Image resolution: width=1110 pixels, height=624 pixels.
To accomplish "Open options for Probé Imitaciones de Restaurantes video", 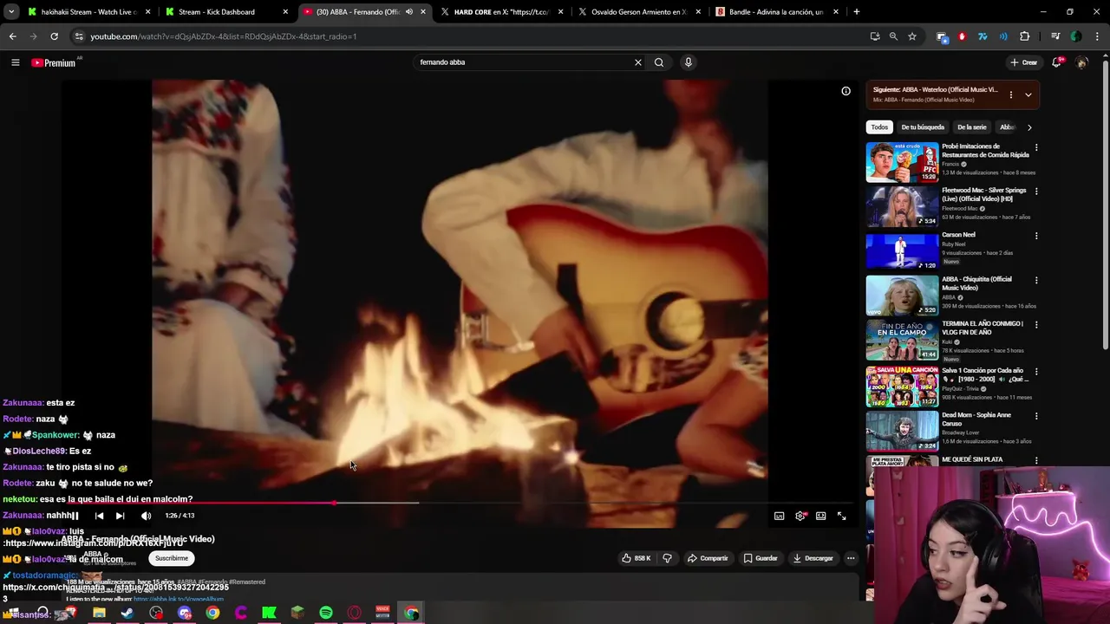I will [1035, 147].
